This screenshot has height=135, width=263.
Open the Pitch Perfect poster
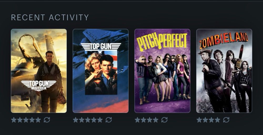pyautogui.click(x=162, y=71)
